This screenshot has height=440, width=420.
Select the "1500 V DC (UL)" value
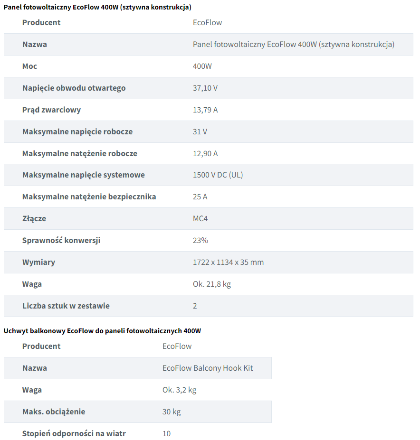click(x=218, y=175)
